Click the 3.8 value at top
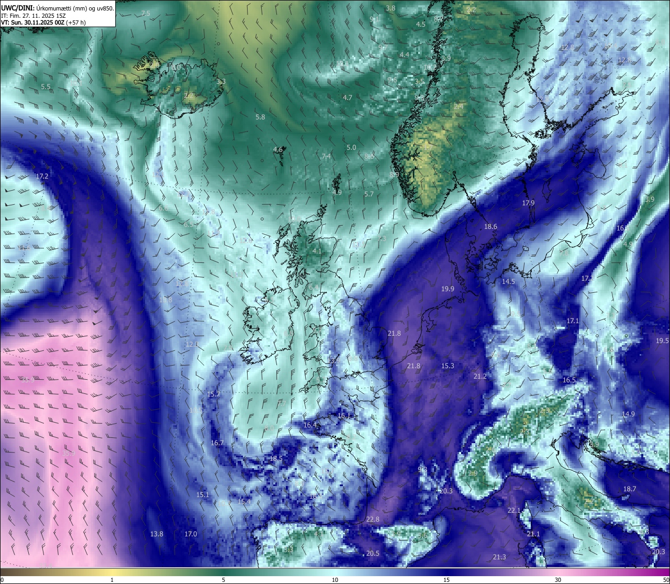Viewport: 670px width, 584px height. tap(390, 8)
